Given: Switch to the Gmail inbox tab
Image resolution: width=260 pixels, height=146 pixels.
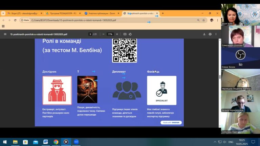Looking at the screenshot, I should [x=24, y=14].
